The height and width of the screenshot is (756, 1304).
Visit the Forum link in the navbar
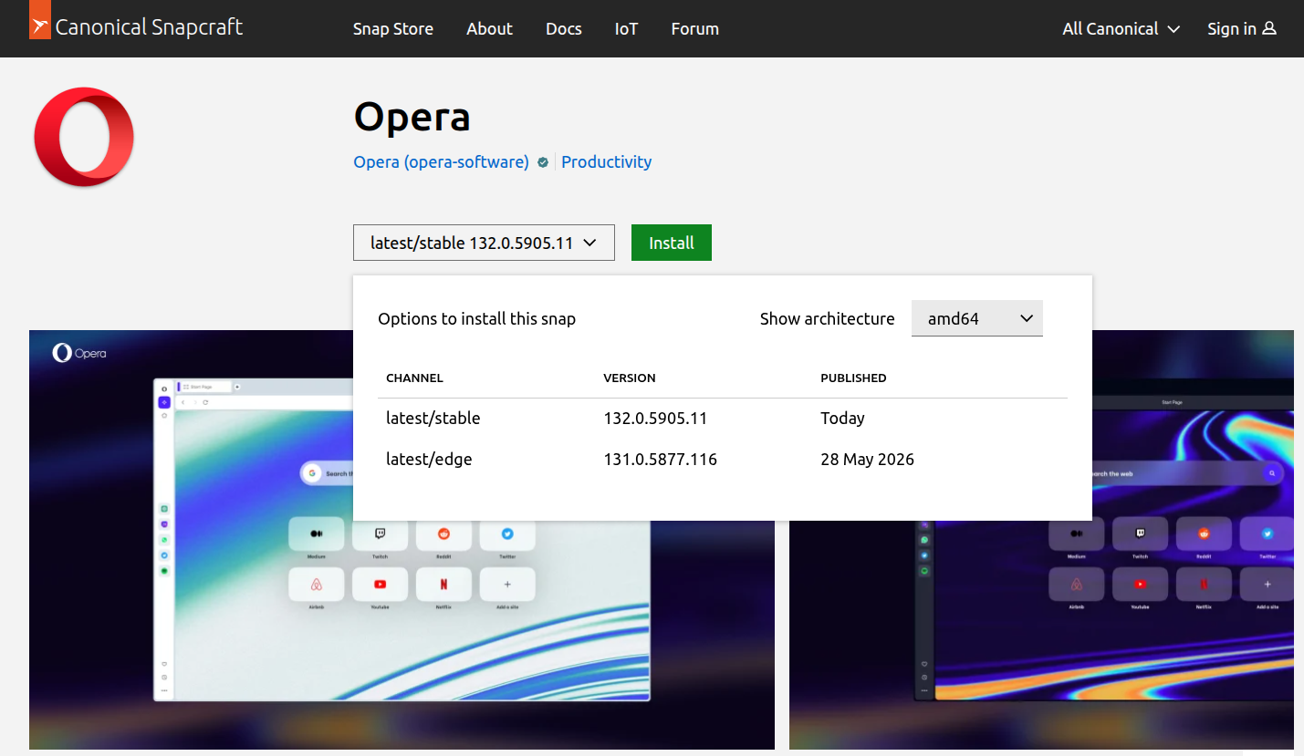(694, 28)
